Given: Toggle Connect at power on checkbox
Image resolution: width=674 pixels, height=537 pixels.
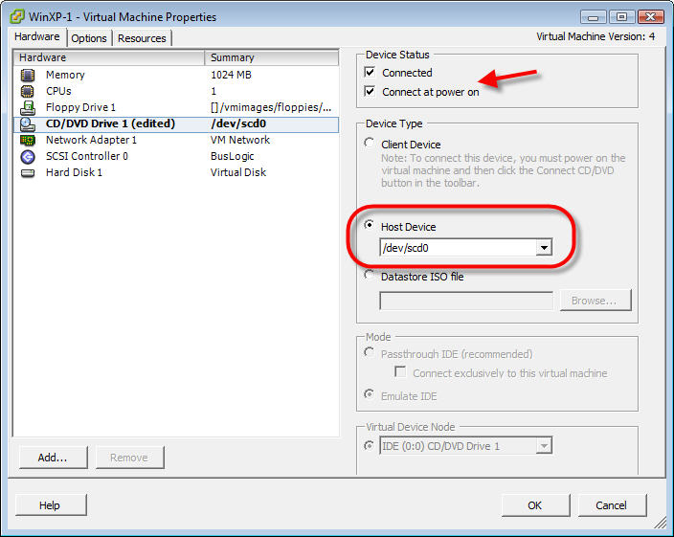Looking at the screenshot, I should (371, 92).
